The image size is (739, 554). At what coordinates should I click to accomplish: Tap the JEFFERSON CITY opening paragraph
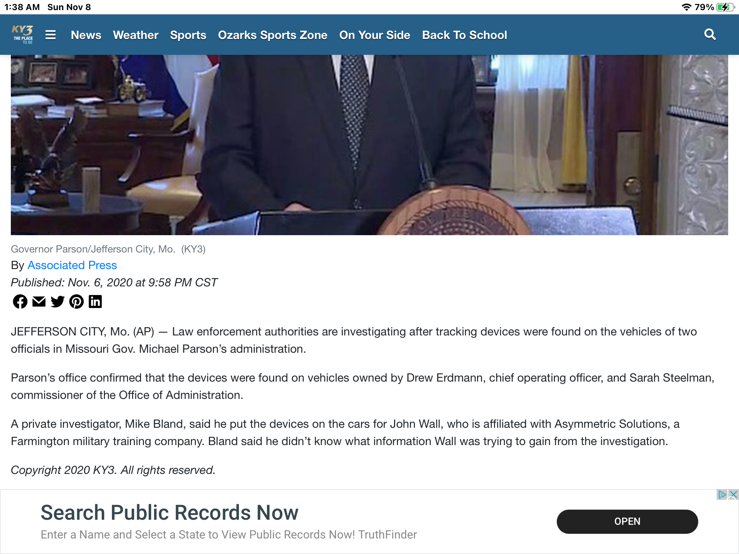pyautogui.click(x=354, y=340)
